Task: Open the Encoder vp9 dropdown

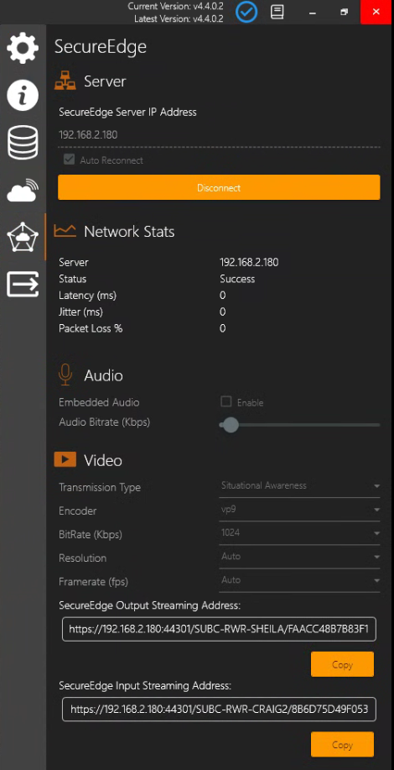Action: [x=299, y=510]
